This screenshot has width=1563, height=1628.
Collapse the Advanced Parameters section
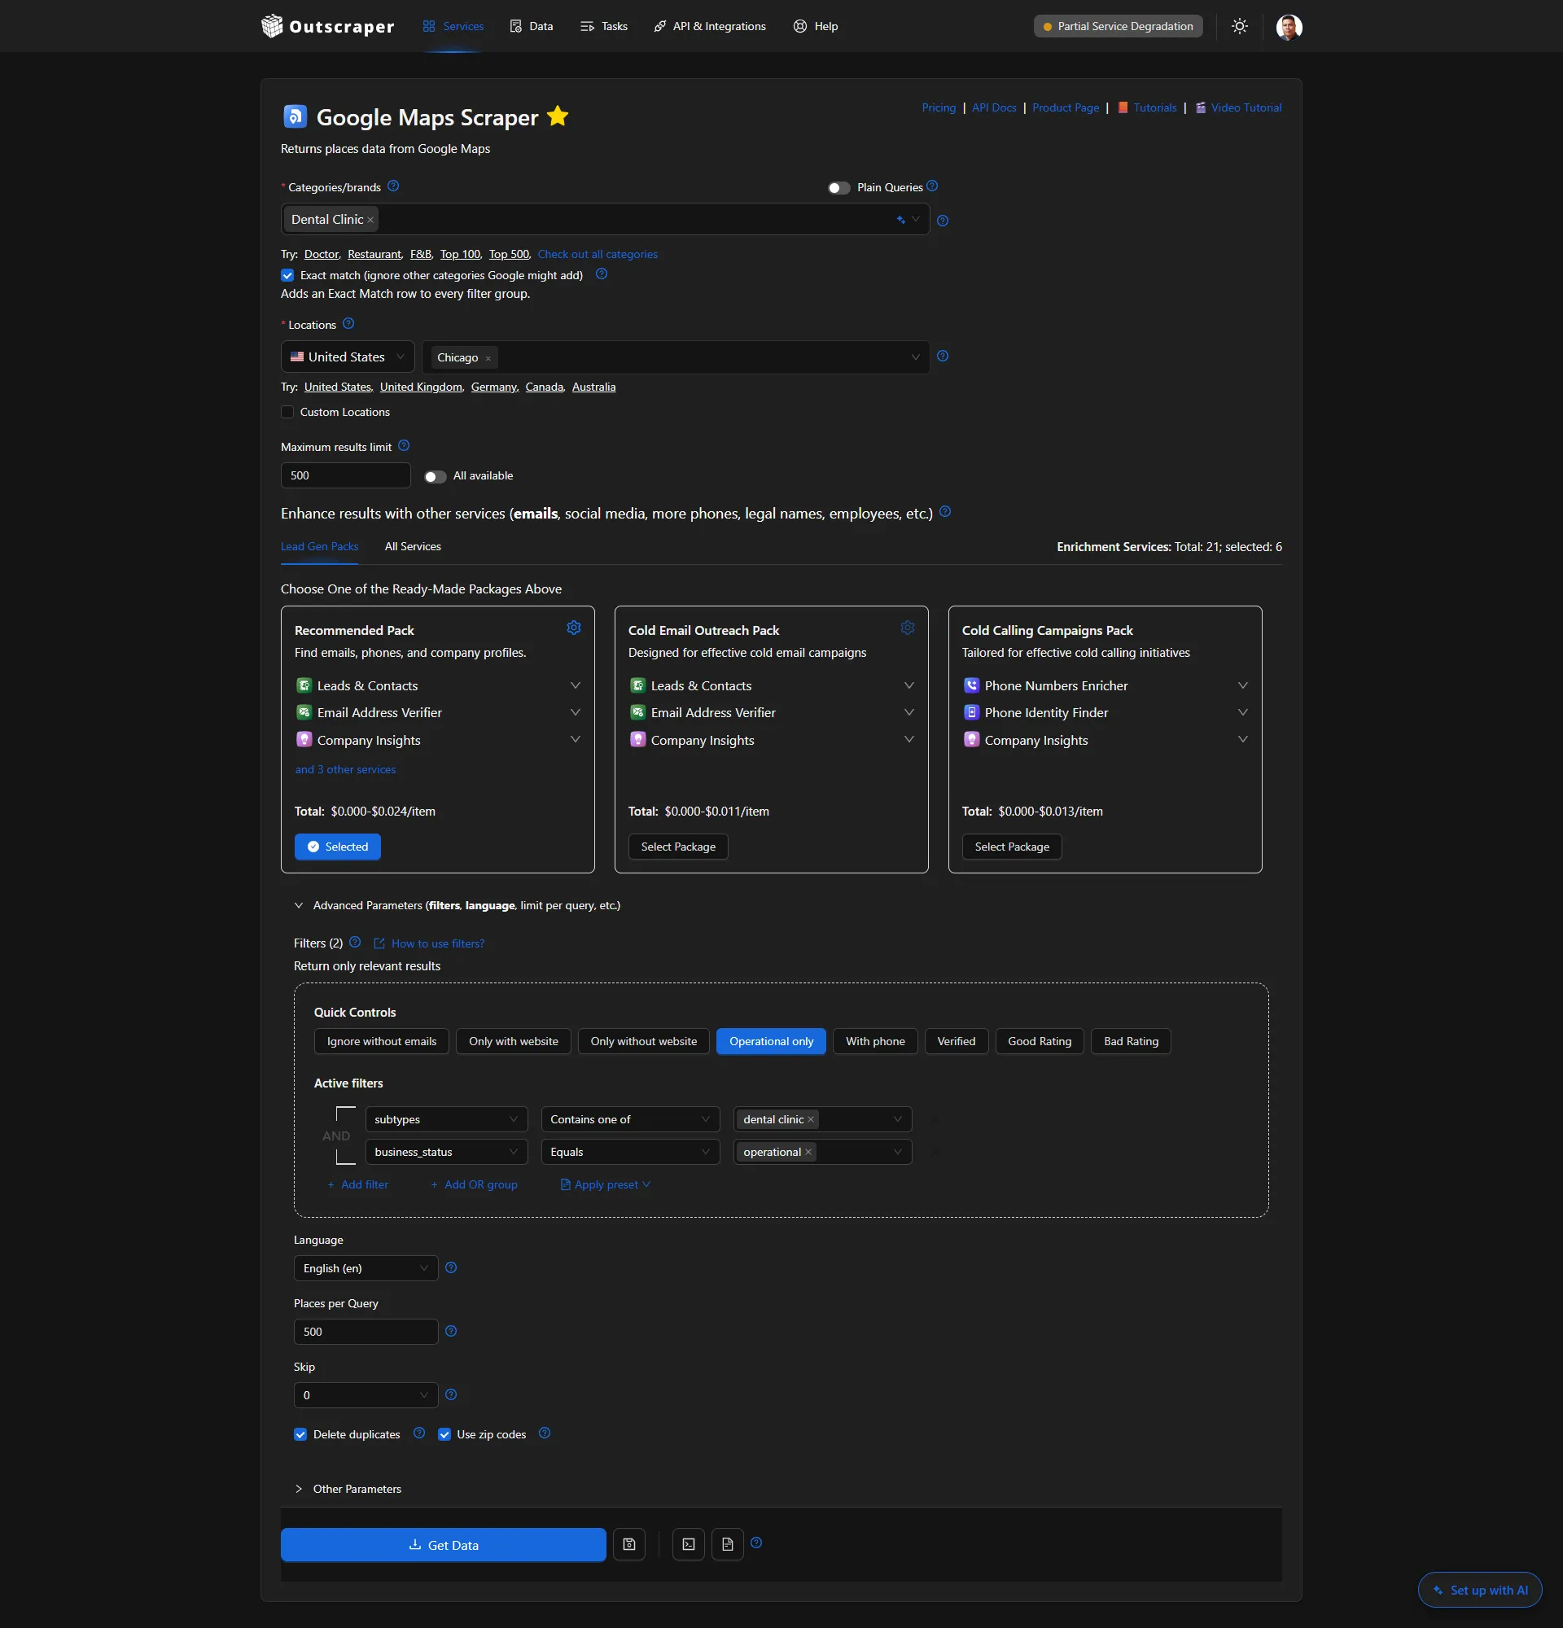[x=458, y=905]
